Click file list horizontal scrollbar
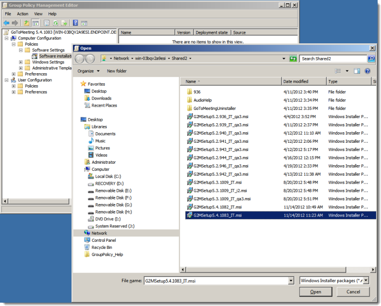This screenshot has height=306, width=381. click(x=266, y=269)
